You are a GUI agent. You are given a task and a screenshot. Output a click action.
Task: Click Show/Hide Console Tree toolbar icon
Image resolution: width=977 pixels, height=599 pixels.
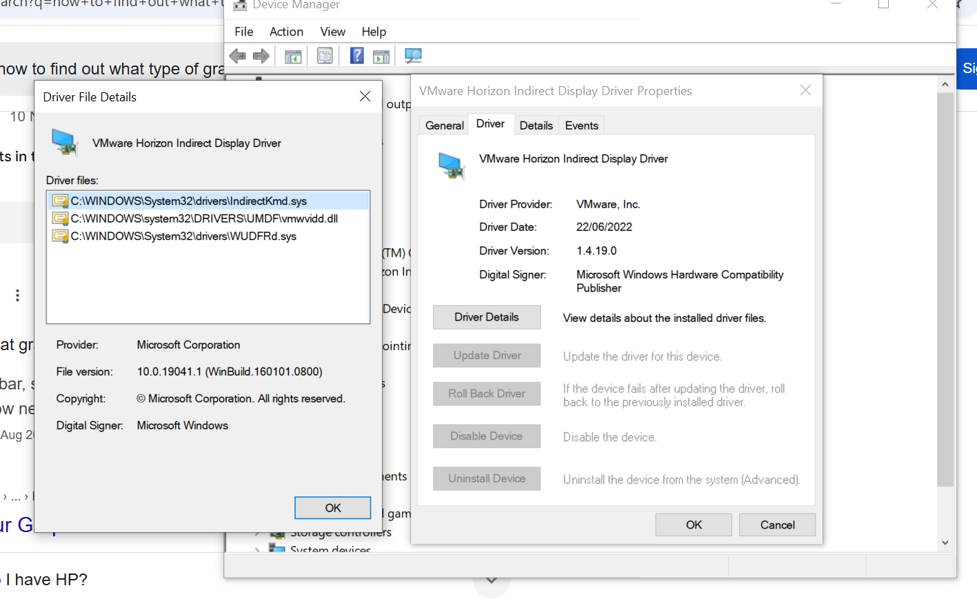coord(293,57)
